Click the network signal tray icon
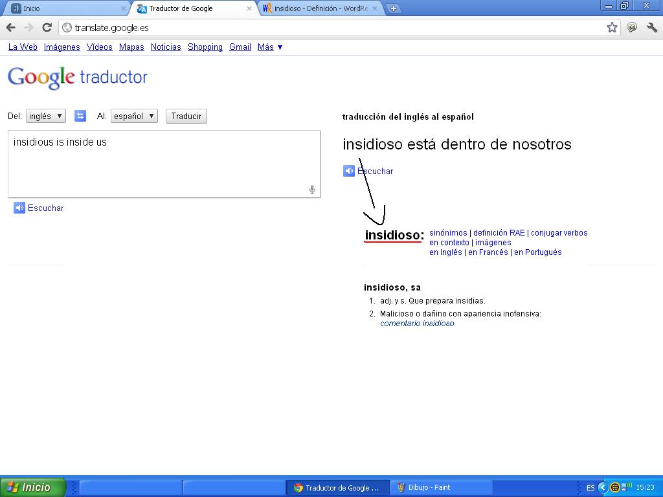 point(627,487)
